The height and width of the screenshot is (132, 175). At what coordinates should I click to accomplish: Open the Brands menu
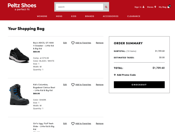(x=89, y=16)
